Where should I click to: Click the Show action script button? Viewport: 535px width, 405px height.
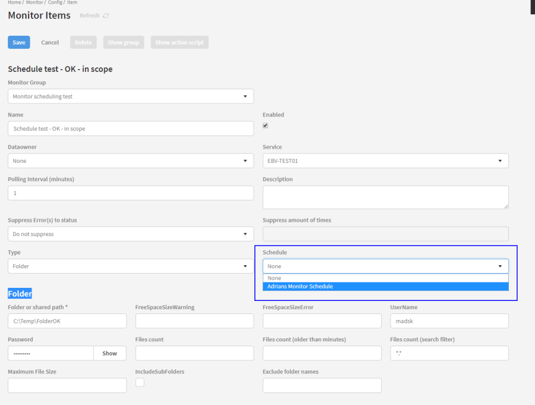coord(180,42)
